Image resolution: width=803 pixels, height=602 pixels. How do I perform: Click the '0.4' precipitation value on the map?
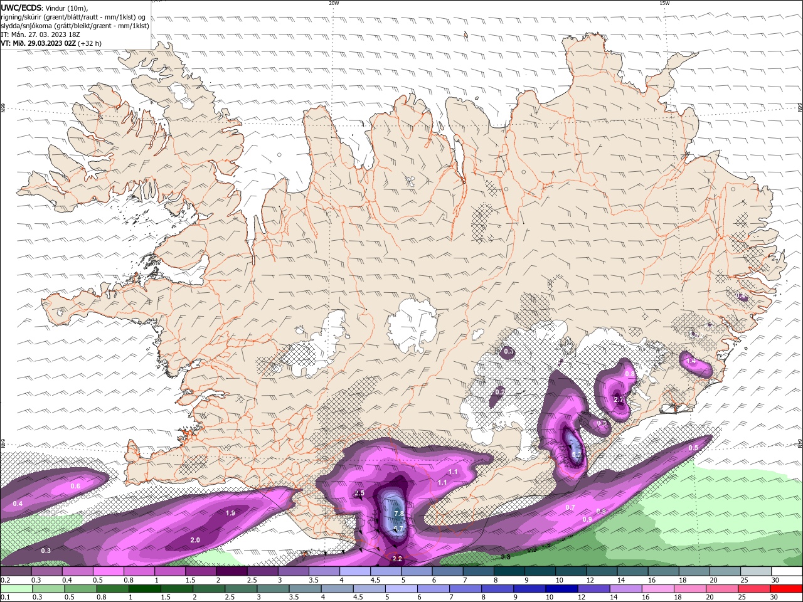(x=18, y=504)
